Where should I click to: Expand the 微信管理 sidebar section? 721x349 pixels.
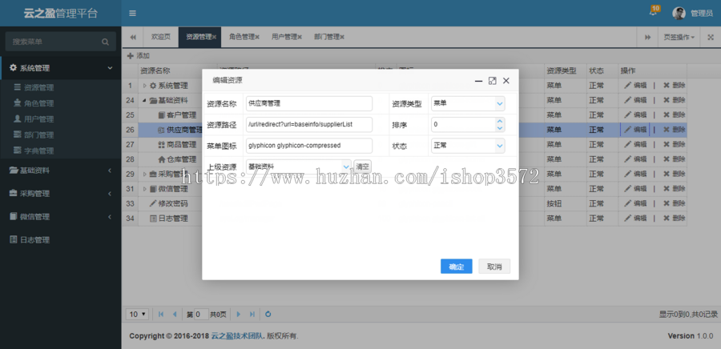(61, 217)
